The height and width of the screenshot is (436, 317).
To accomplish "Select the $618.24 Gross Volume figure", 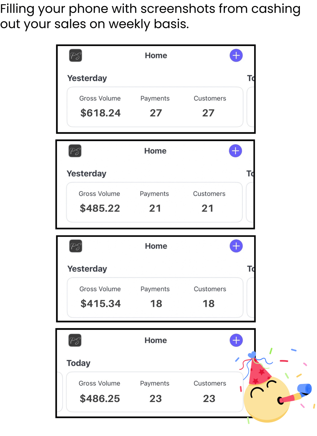I will tap(101, 113).
